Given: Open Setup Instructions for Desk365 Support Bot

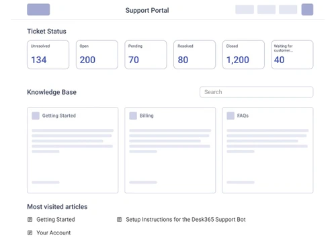Looking at the screenshot, I should [185, 219].
